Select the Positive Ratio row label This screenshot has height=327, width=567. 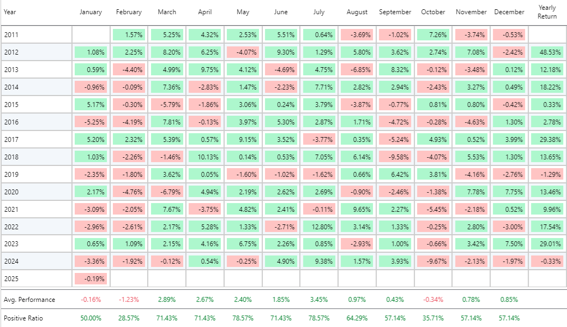pyautogui.click(x=23, y=318)
